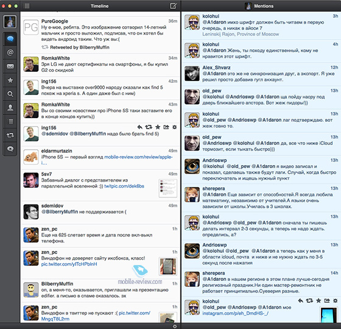Open gear menu on kolohui instagram mention
Viewport: 341px width, 329px height.
point(336,301)
